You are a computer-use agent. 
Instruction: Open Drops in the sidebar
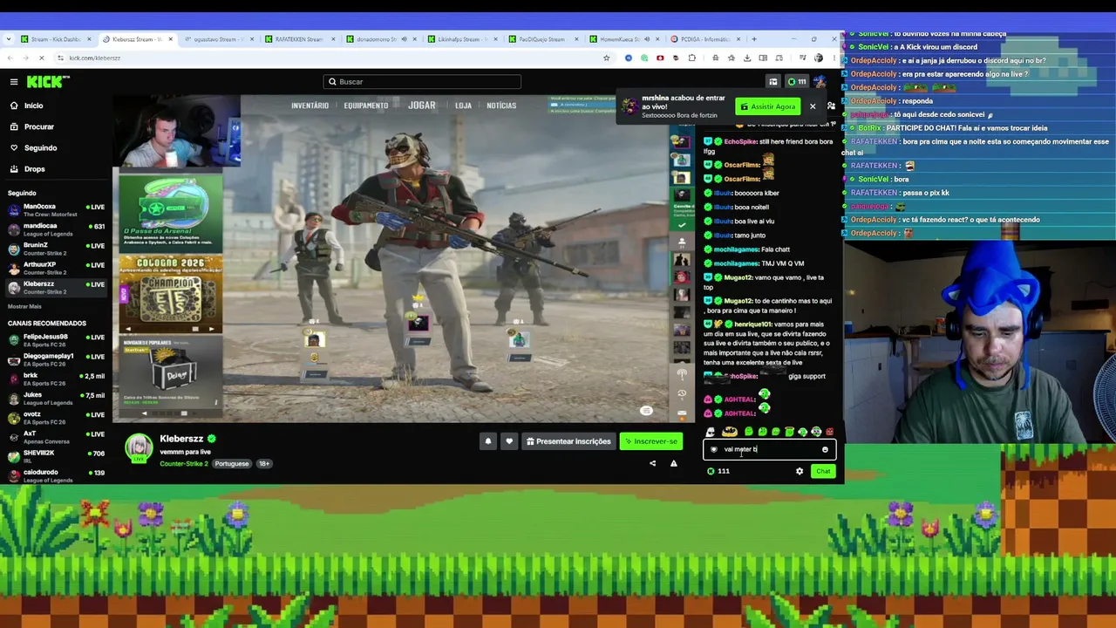click(x=34, y=168)
